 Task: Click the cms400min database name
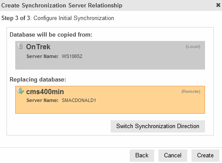(x=45, y=92)
